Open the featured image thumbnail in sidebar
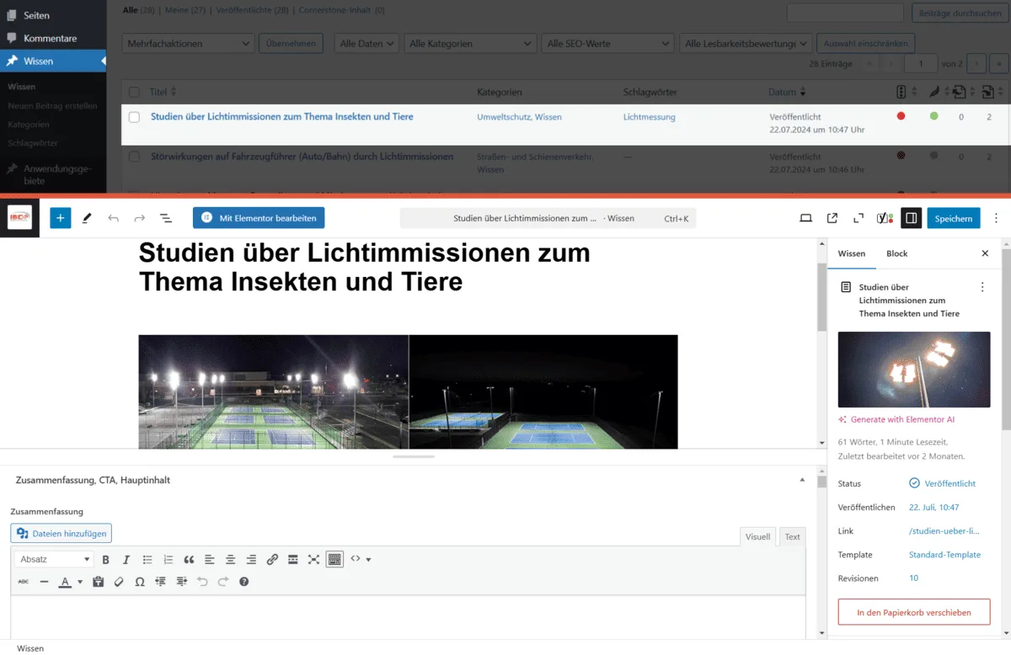 click(914, 370)
